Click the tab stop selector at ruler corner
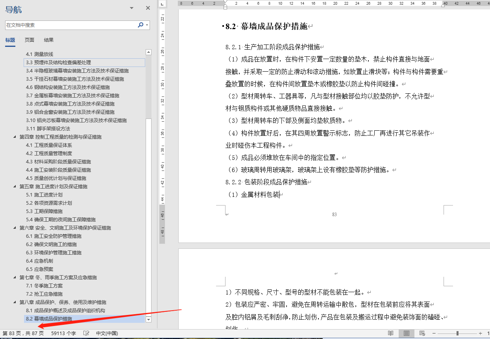Image resolution: width=490 pixels, height=339 pixels. point(162,4)
